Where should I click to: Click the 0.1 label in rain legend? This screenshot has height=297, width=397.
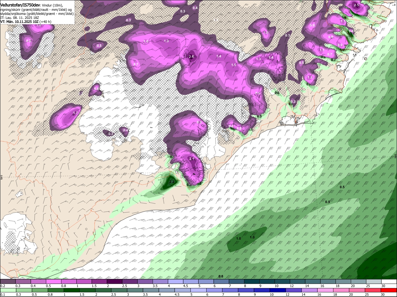3,295
